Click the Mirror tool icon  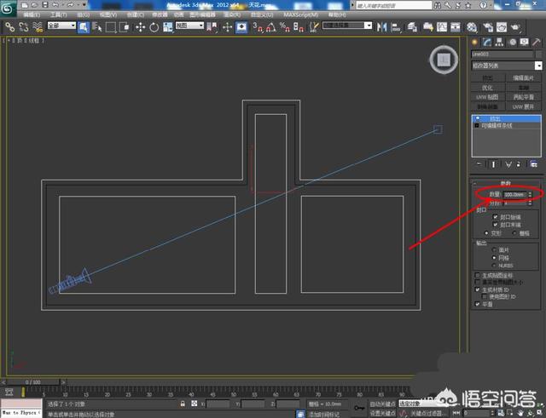pyautogui.click(x=381, y=27)
